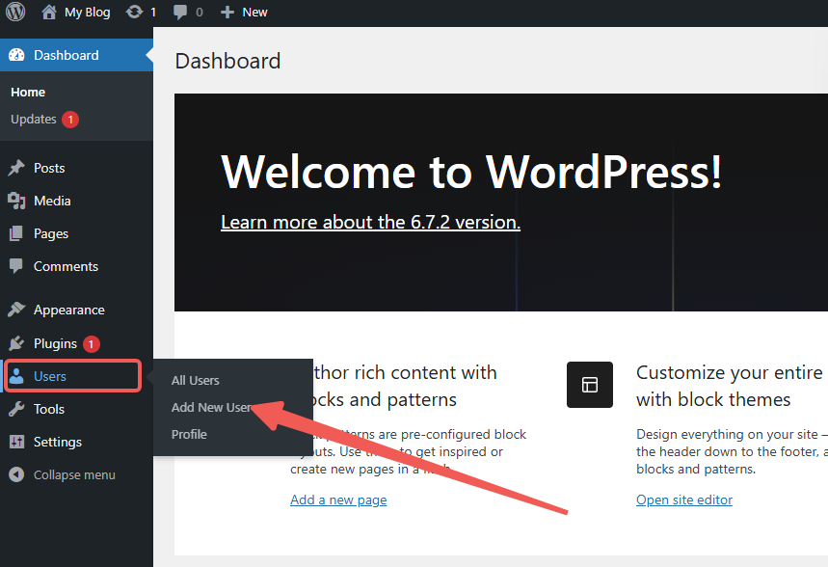The image size is (828, 567).
Task: Open the New content menu
Action: pos(244,13)
